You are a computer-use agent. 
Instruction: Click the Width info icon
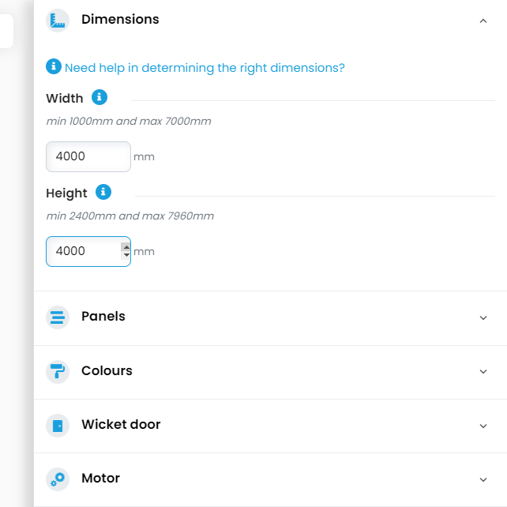point(99,98)
